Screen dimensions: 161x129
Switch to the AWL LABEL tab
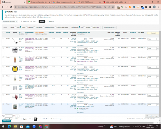(x=115, y=2)
